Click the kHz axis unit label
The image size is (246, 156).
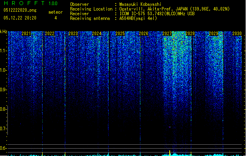point(4,32)
